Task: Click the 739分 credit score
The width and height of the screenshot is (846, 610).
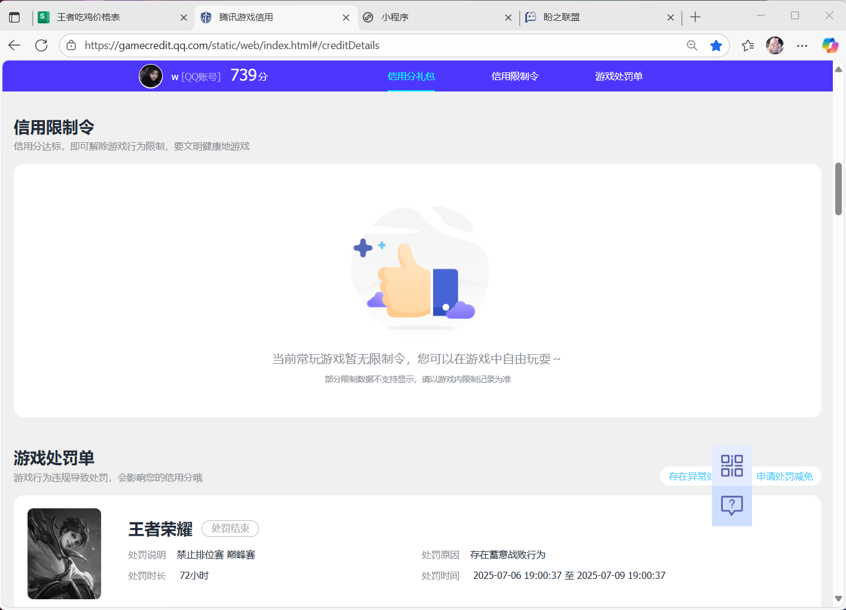Action: [x=249, y=75]
